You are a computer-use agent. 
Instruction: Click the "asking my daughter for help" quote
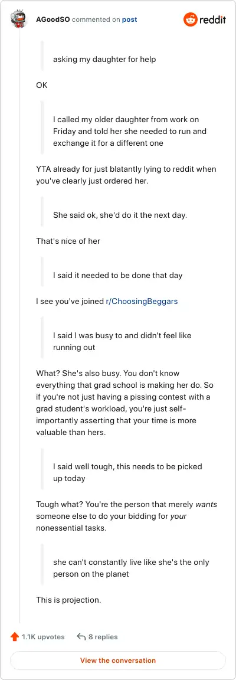[104, 60]
